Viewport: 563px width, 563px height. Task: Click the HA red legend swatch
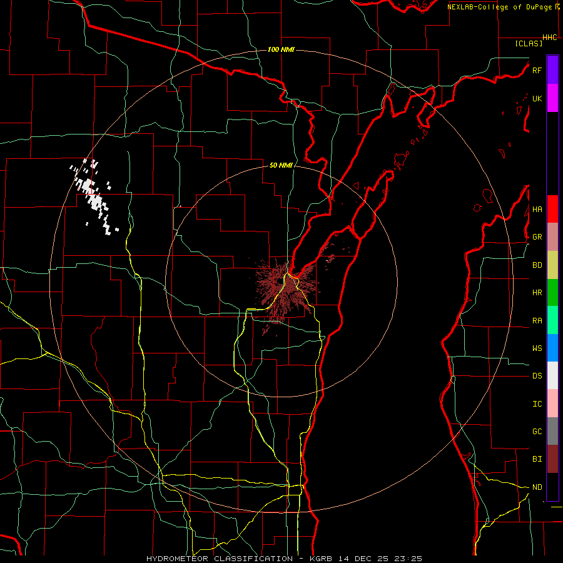552,209
